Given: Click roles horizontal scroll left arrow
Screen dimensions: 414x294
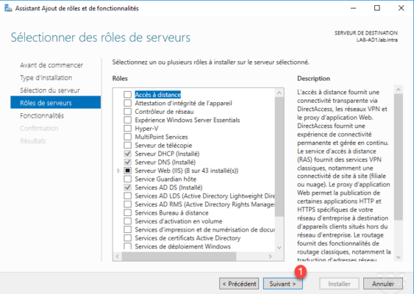Looking at the screenshot, I should (118, 257).
